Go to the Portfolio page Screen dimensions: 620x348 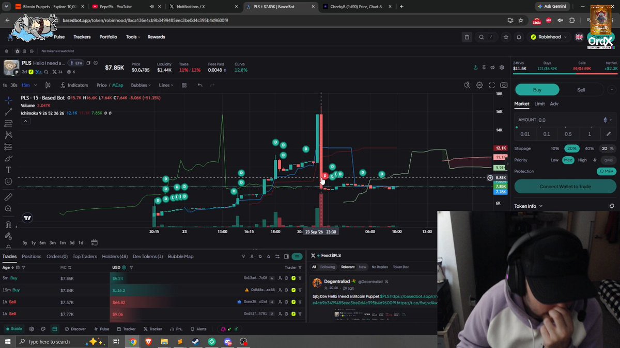(109, 37)
